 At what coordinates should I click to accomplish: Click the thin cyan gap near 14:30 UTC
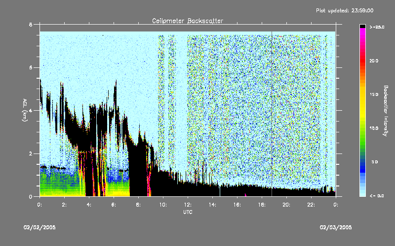(x=220, y=191)
